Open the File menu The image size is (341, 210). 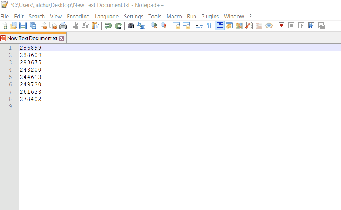pyautogui.click(x=4, y=17)
